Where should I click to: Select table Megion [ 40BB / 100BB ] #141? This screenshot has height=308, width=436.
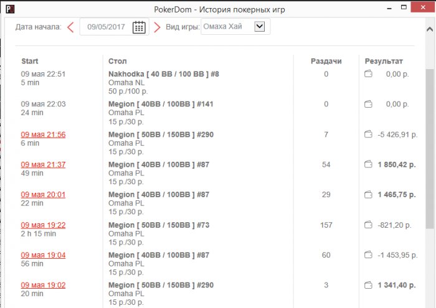pyautogui.click(x=161, y=104)
